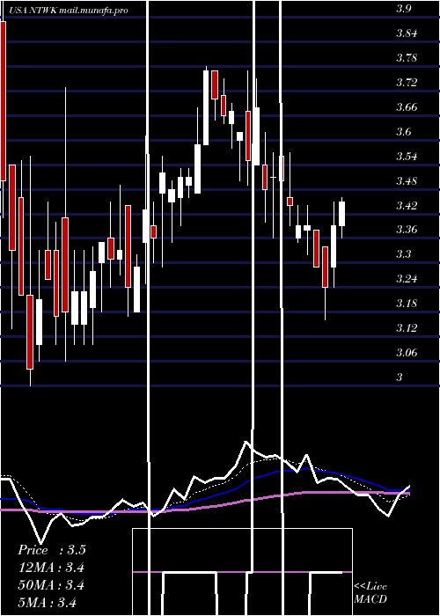Click the 3.72 price axis label
440x616 pixels.
pyautogui.click(x=407, y=83)
